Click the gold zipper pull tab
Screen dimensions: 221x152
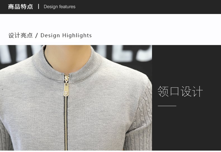click(x=66, y=89)
